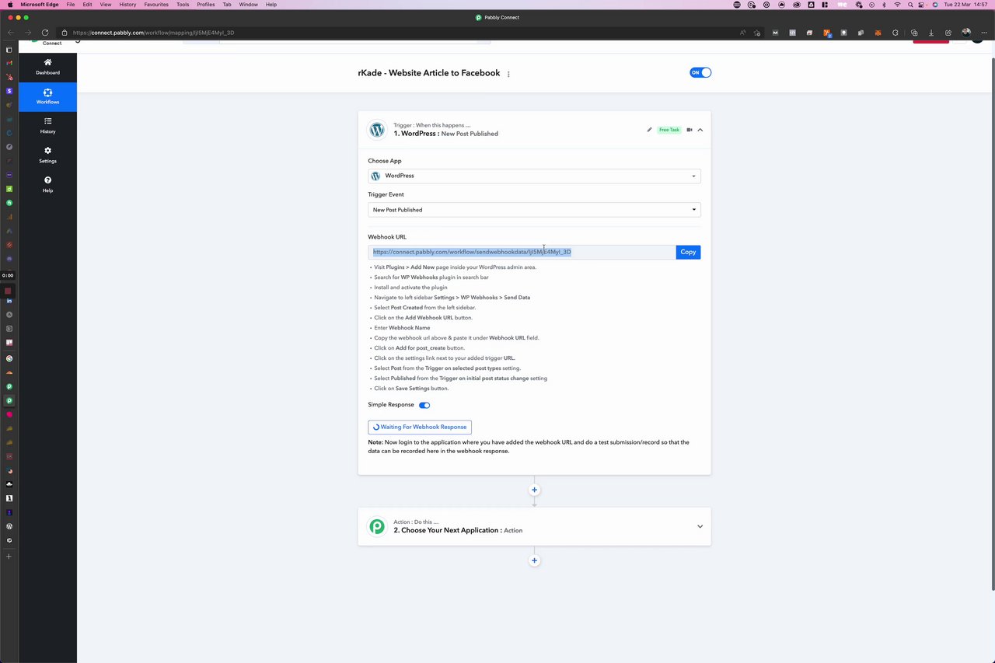
Task: Collapse the WordPress trigger step chevron
Action: [700, 130]
